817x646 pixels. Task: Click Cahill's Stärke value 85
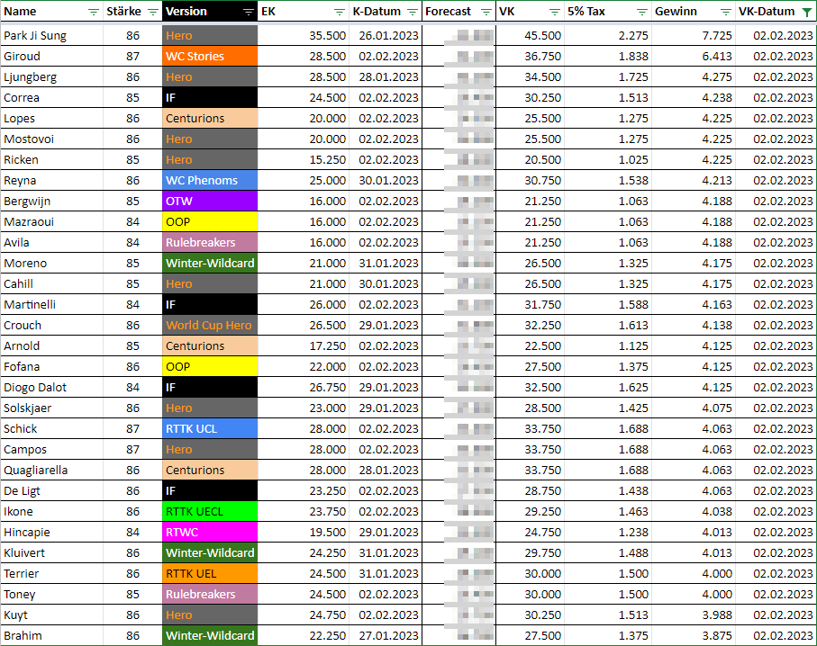pos(133,284)
